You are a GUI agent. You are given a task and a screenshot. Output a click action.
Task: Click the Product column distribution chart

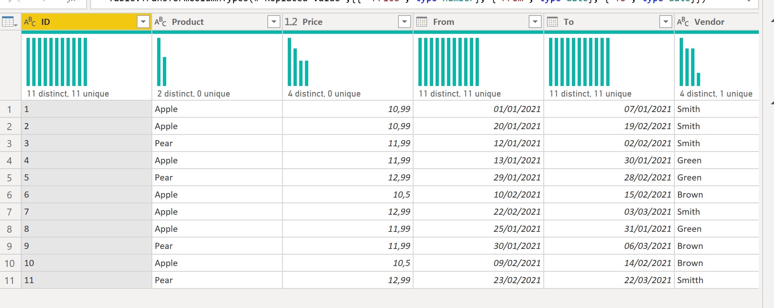[162, 62]
